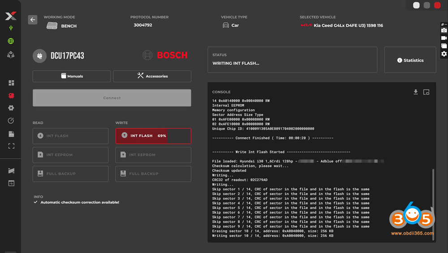Click the Bosch logo
The width and height of the screenshot is (448, 253).
pos(165,55)
